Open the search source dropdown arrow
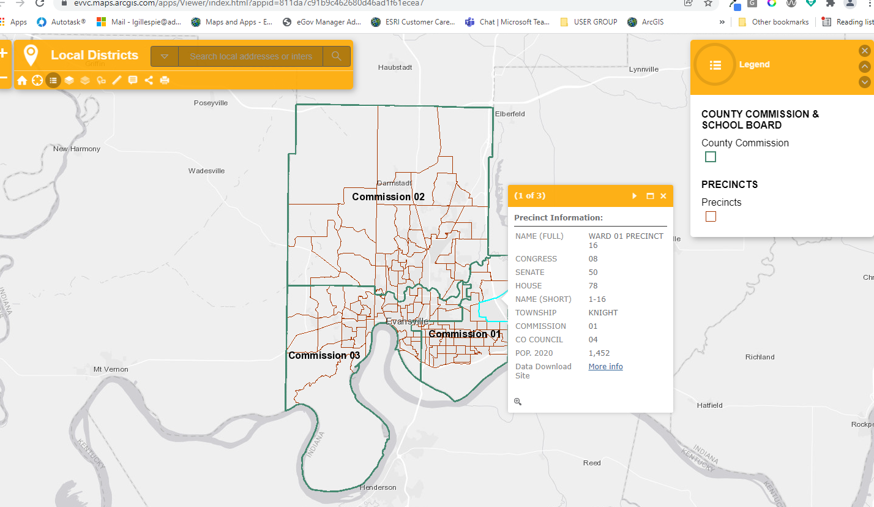Viewport: 874px width, 507px height. pos(165,56)
